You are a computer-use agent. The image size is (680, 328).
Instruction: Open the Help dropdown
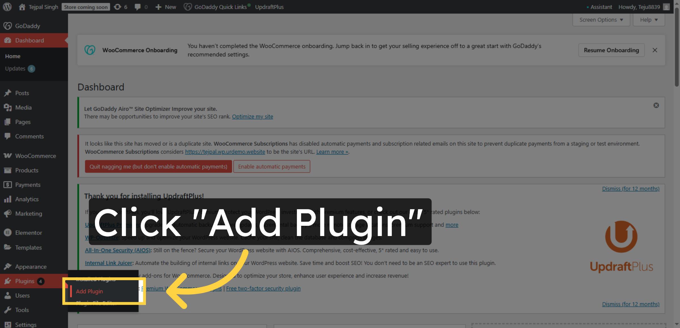pos(649,20)
